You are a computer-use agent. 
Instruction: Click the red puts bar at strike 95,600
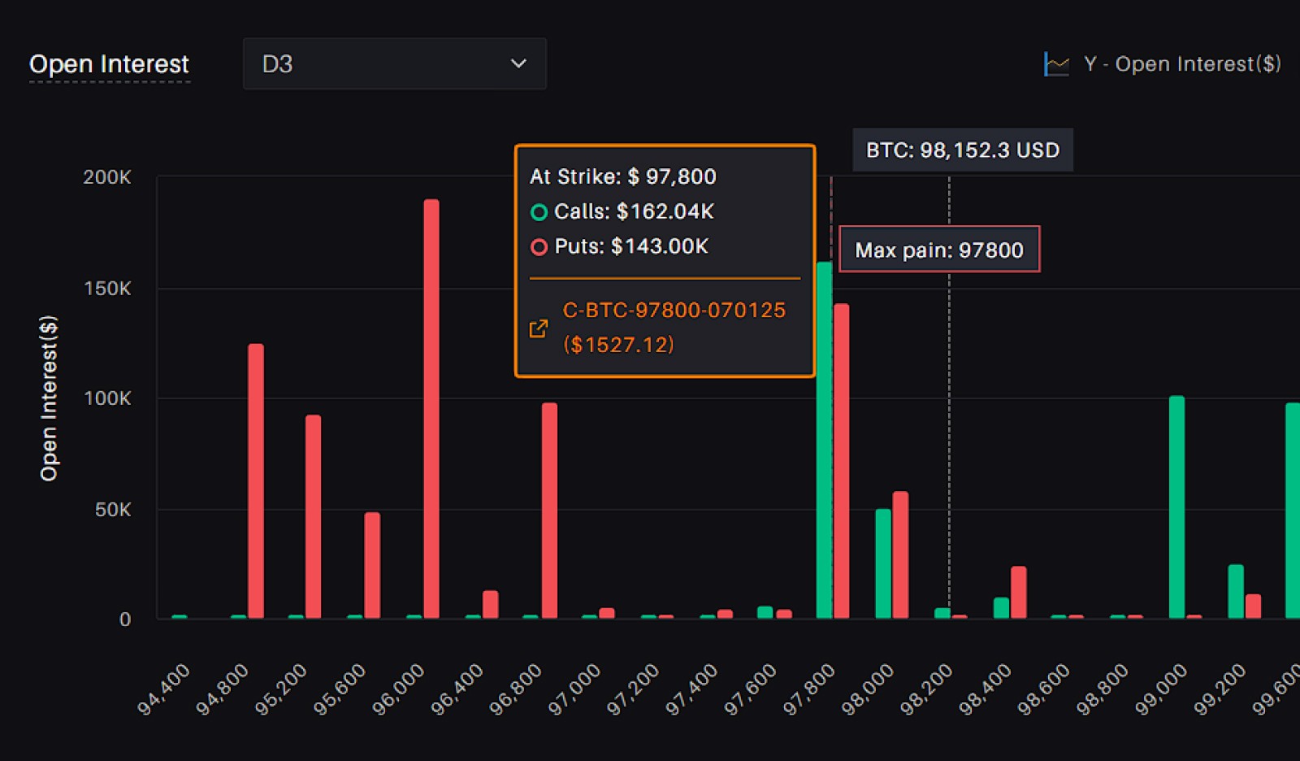372,566
